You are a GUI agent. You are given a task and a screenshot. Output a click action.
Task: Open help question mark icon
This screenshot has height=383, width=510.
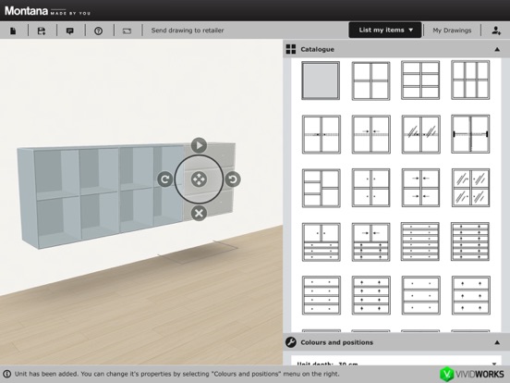[x=99, y=31]
